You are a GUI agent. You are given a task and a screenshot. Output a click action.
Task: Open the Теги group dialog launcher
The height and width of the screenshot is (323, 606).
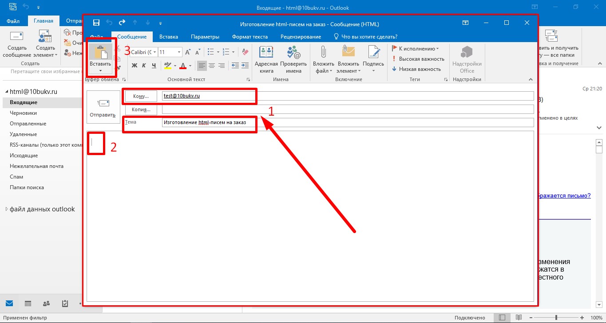click(445, 80)
